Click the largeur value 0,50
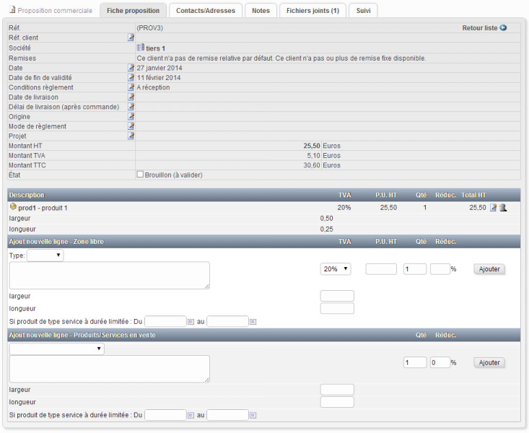Viewport: 529px width, 433px height. click(x=327, y=219)
